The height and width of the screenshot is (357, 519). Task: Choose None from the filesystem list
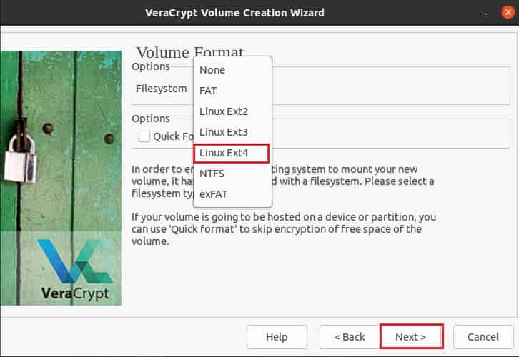tap(232, 70)
